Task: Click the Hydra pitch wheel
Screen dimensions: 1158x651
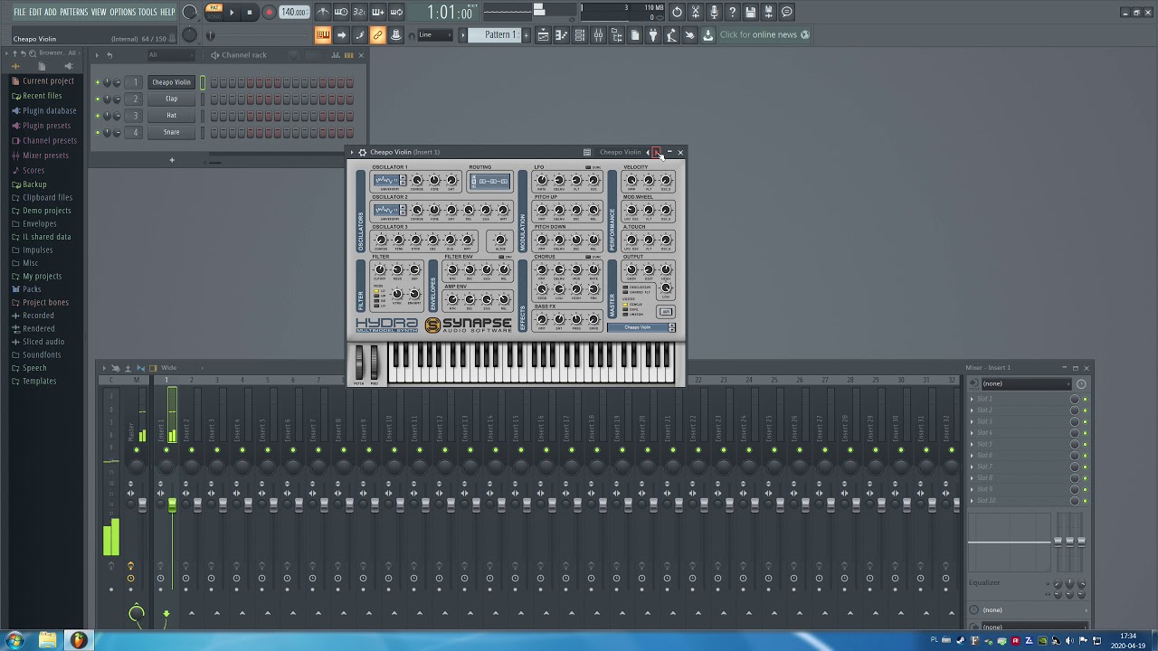Action: (359, 363)
